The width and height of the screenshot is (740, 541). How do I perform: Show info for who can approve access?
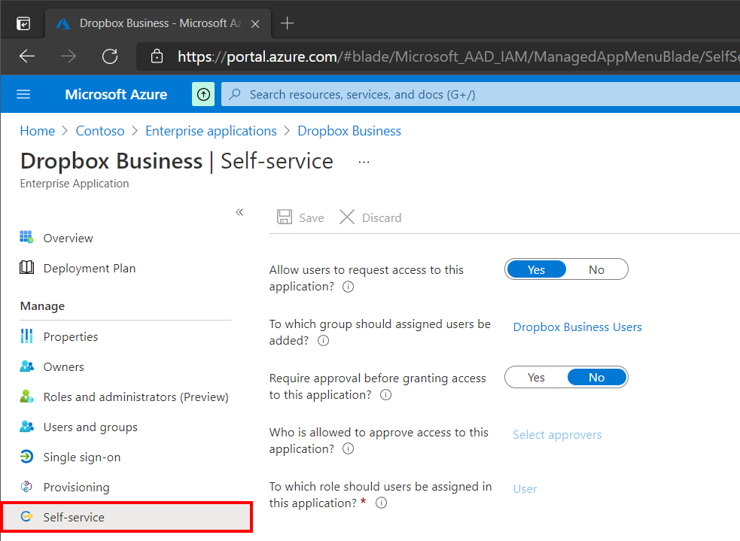click(x=349, y=448)
